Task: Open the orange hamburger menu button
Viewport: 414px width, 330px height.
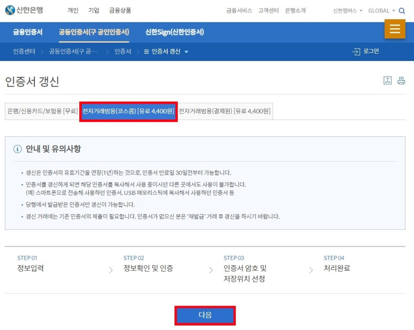Action: tap(395, 29)
